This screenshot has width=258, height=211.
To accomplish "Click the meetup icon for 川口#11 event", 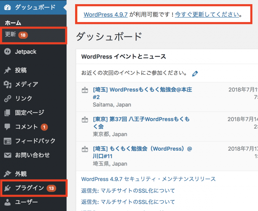I will pos(85,149).
